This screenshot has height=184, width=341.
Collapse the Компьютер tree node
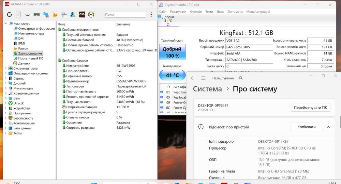click(x=6, y=24)
